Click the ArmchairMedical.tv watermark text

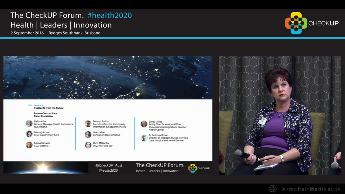click(x=311, y=189)
